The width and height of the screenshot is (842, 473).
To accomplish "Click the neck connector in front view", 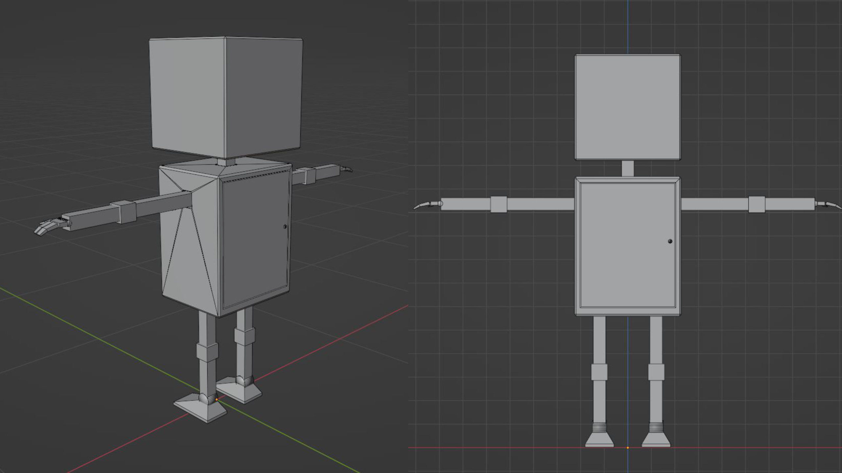I will (628, 169).
